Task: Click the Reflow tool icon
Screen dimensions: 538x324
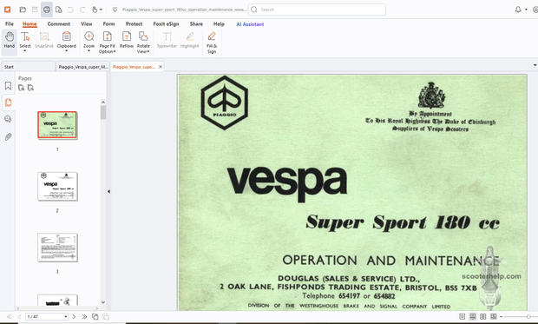Action: (127, 36)
